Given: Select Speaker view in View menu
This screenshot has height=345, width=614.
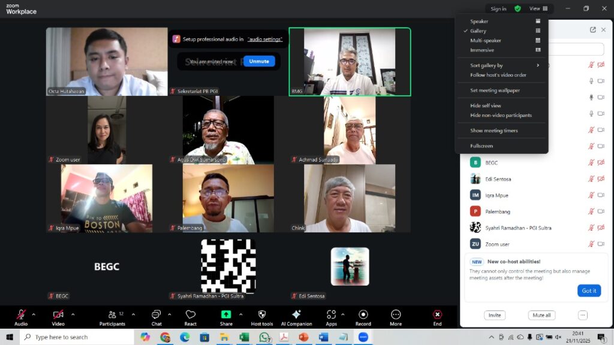Looking at the screenshot, I should point(479,22).
